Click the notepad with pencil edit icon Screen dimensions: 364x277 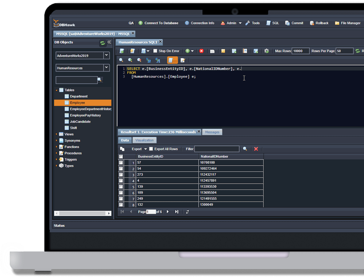point(183,60)
